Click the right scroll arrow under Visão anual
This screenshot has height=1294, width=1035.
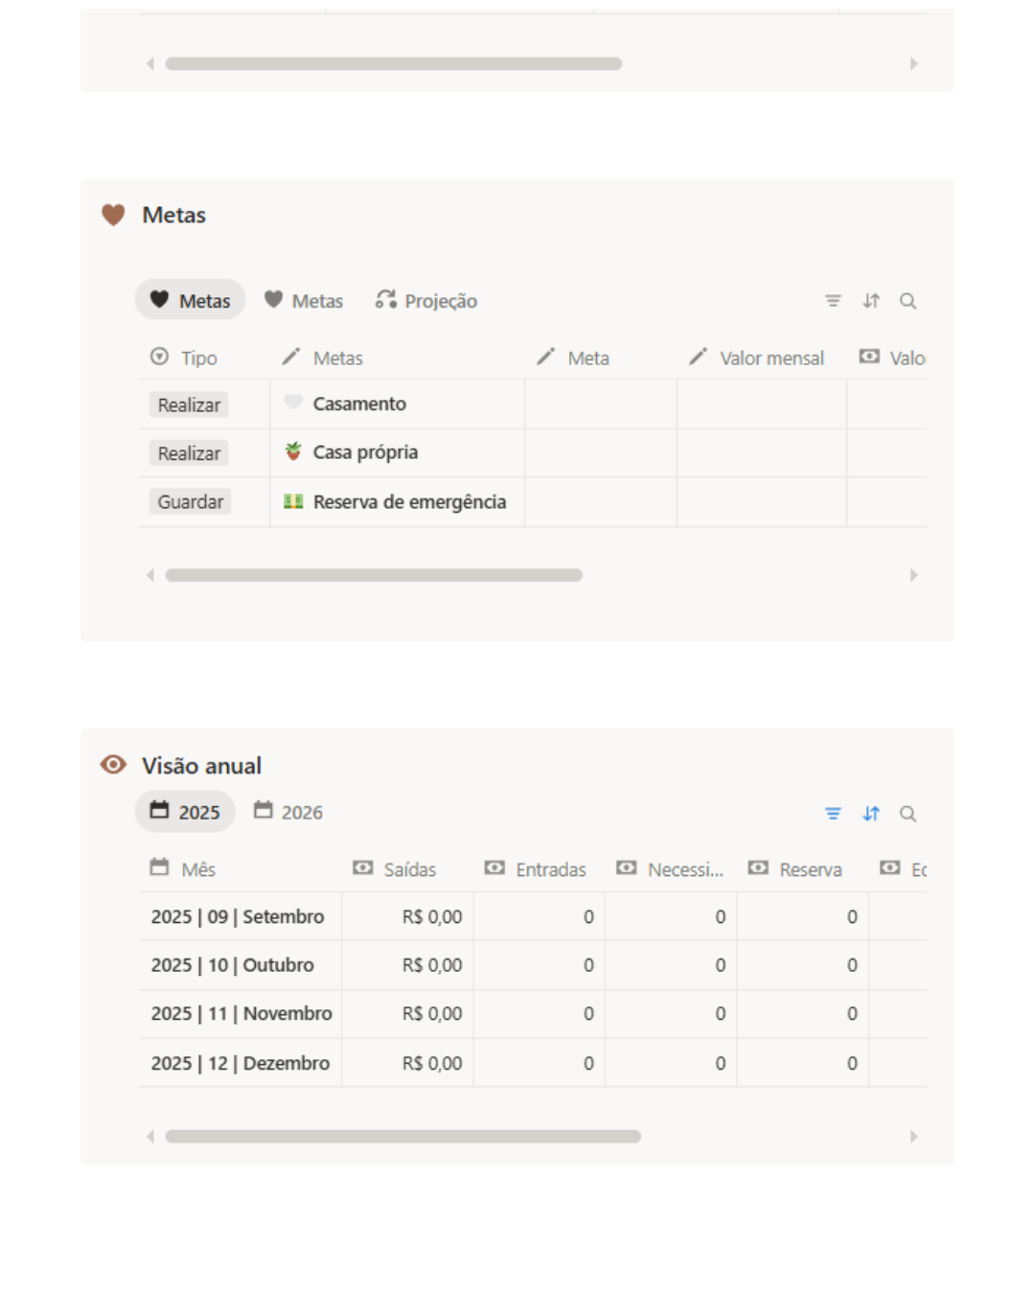(913, 1136)
